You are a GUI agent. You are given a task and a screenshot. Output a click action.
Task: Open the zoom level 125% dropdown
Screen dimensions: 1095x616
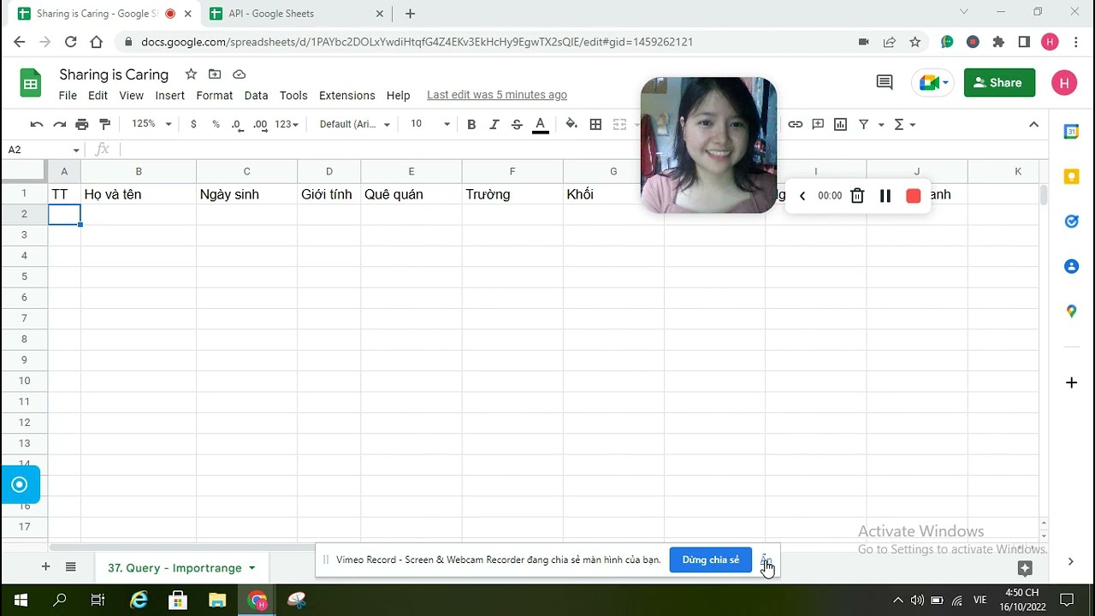[151, 124]
